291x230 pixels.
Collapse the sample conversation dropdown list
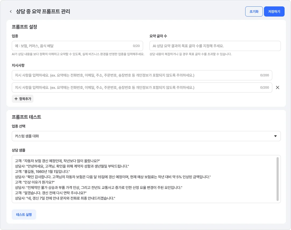click(146, 136)
